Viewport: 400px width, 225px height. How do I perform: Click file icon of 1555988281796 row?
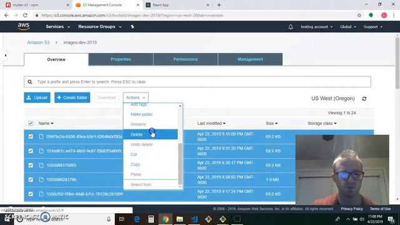click(41, 179)
